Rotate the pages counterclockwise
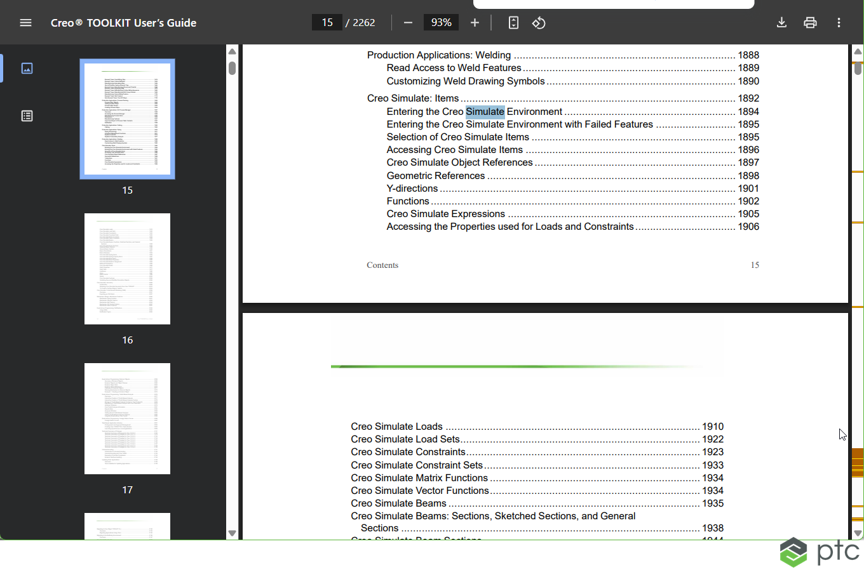Viewport: 864px width, 572px height. pos(539,22)
